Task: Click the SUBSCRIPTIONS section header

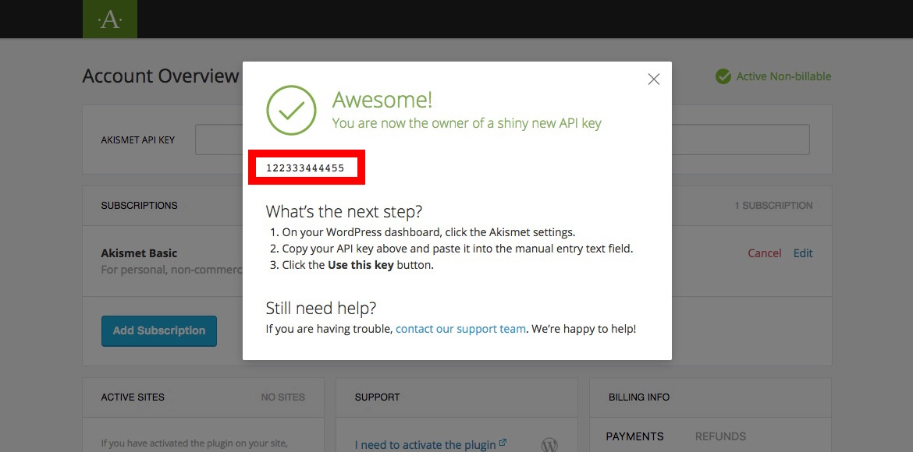Action: 139,206
